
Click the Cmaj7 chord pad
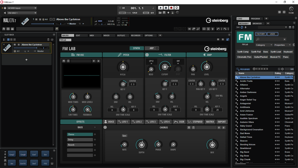coord(12,155)
